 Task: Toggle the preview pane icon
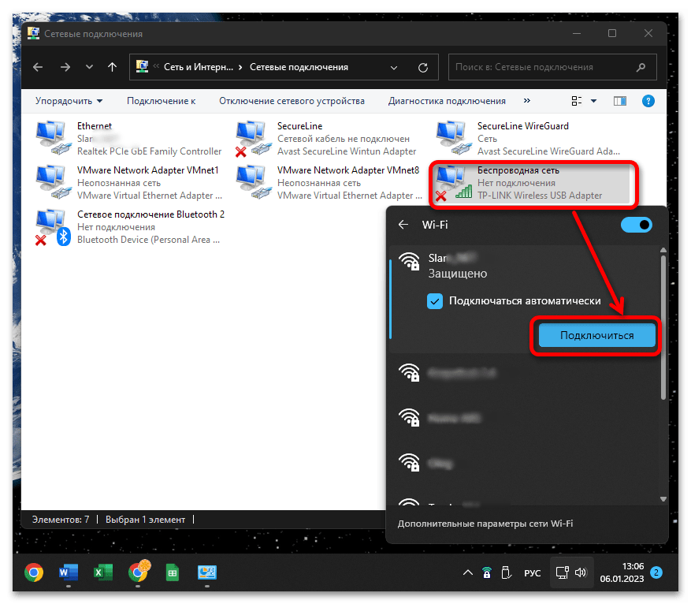coord(620,102)
